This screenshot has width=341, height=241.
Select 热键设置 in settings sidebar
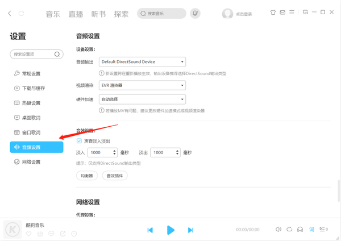[x=31, y=103]
